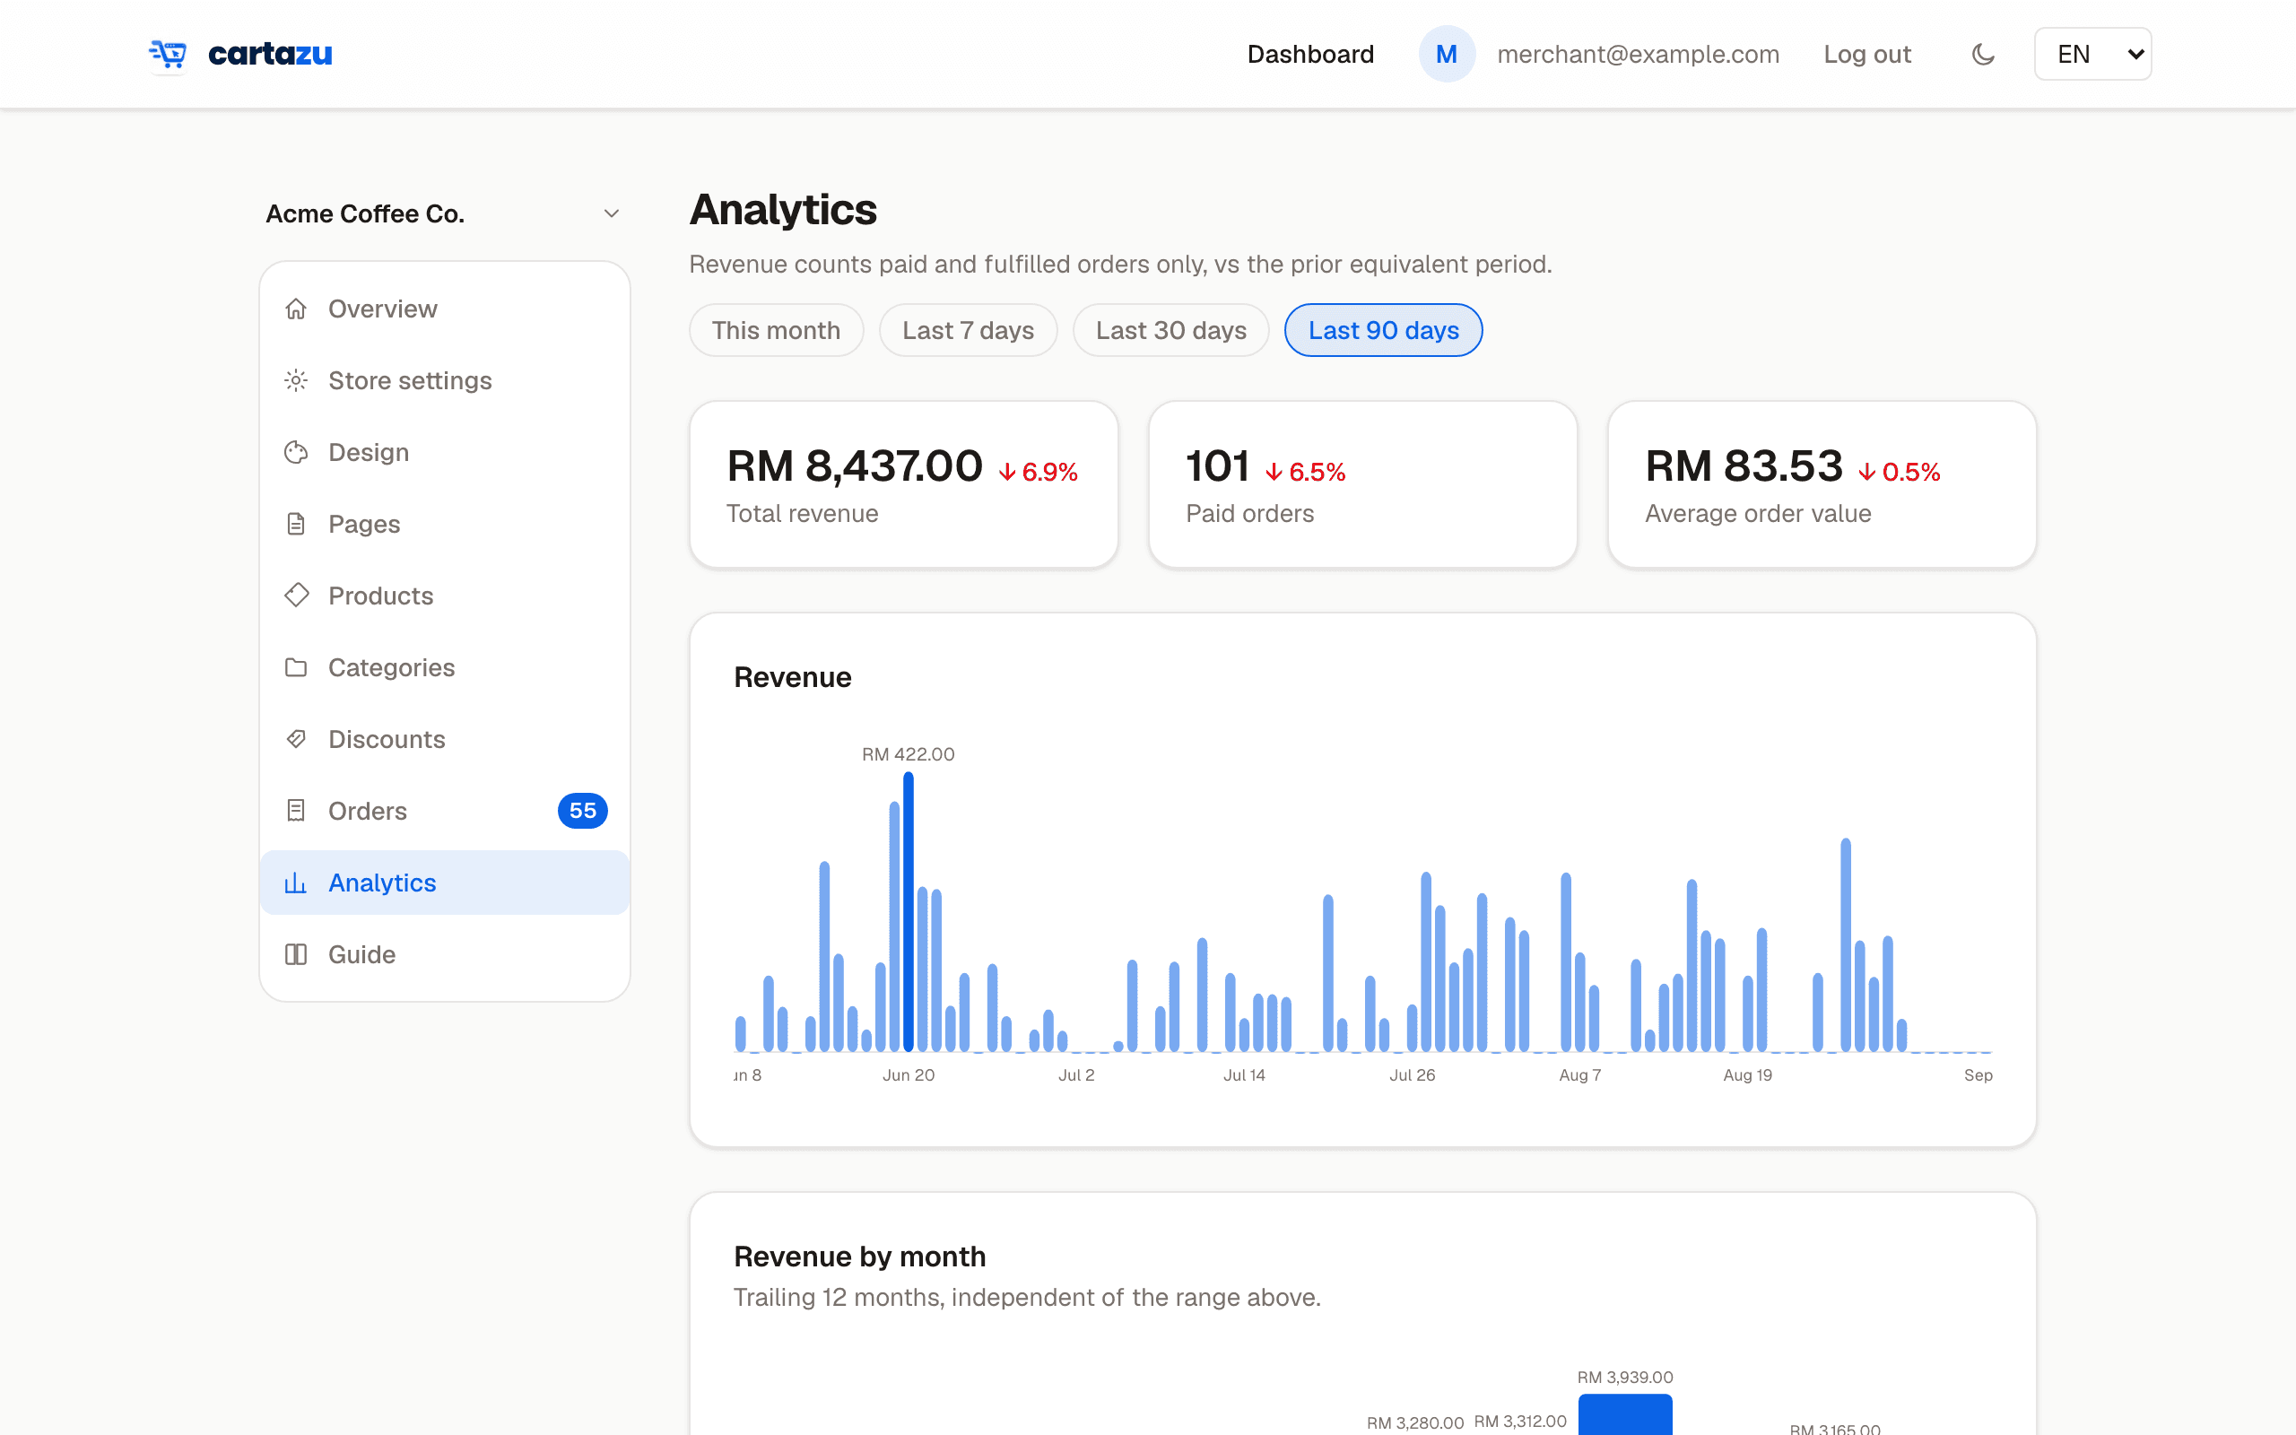Click the merchant@example.com account email

(1638, 54)
